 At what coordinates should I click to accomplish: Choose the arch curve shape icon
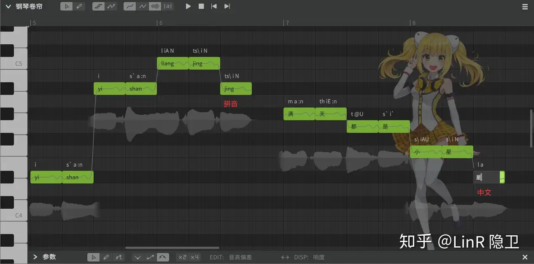pos(163,257)
